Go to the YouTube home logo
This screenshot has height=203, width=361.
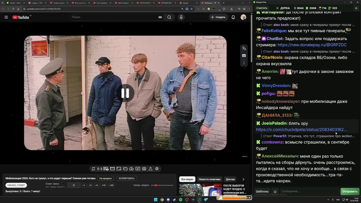tap(21, 17)
